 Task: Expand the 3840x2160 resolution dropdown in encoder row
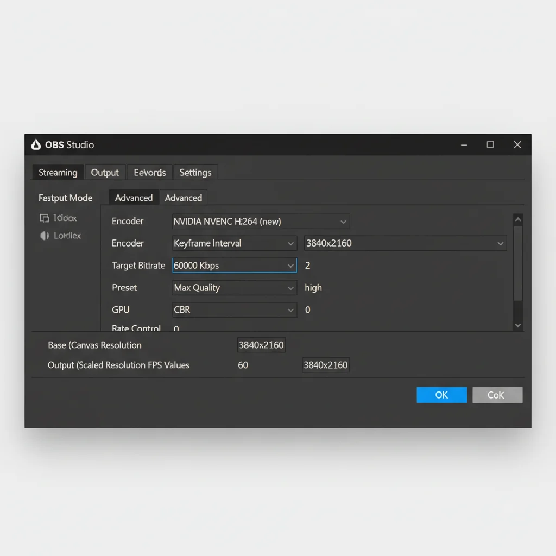(x=405, y=243)
